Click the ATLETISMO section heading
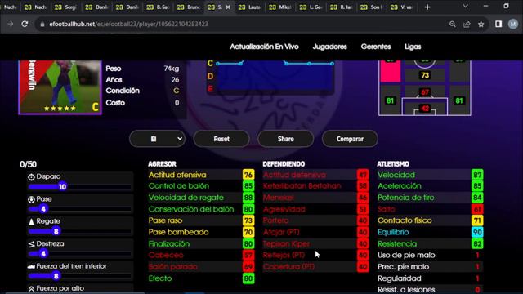 pyautogui.click(x=393, y=164)
